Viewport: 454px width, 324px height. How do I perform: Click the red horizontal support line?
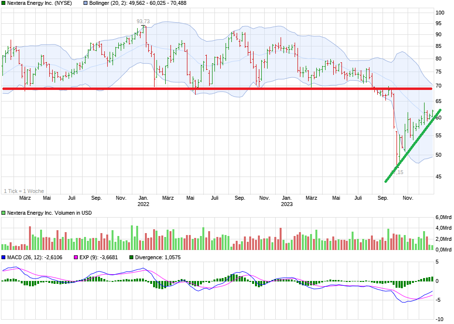217,88
